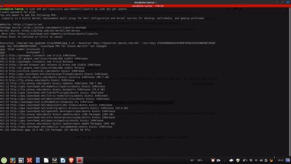The height and width of the screenshot is (164, 291).
Task: Open the blue document app in the taskbar
Action: 38,160
